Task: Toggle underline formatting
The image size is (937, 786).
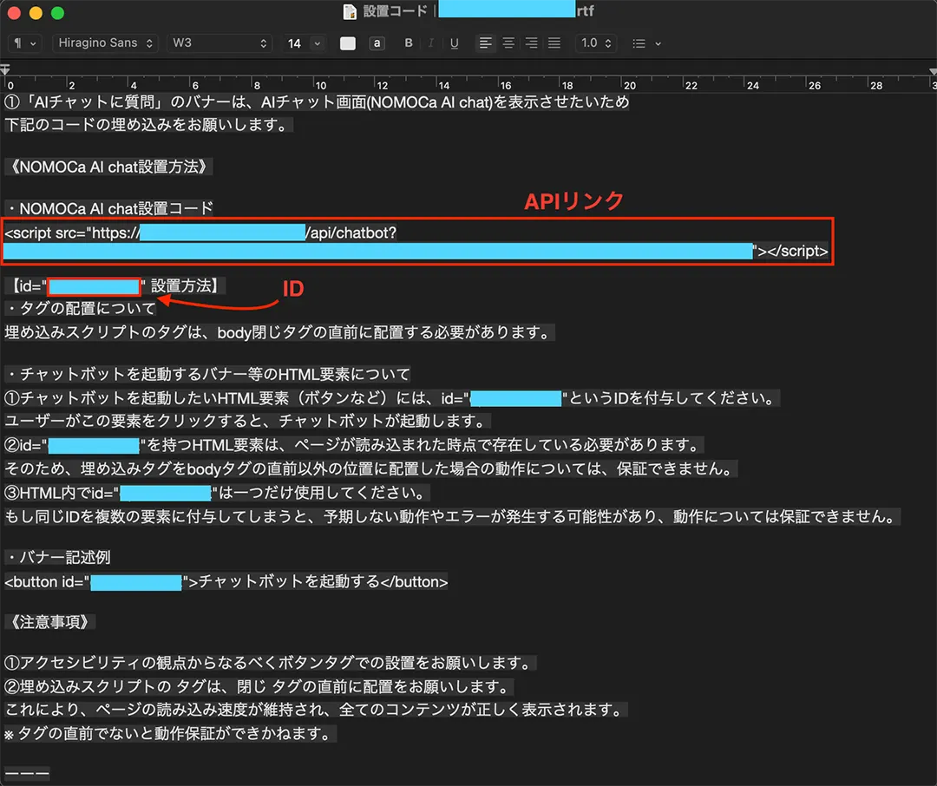Action: pyautogui.click(x=454, y=43)
